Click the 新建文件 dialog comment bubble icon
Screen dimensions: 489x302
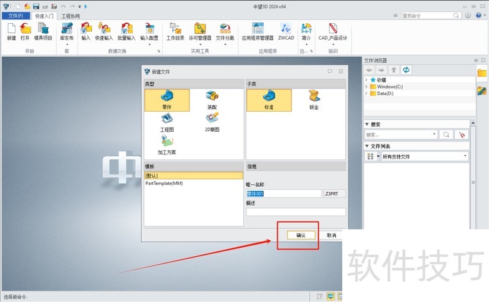(330, 71)
